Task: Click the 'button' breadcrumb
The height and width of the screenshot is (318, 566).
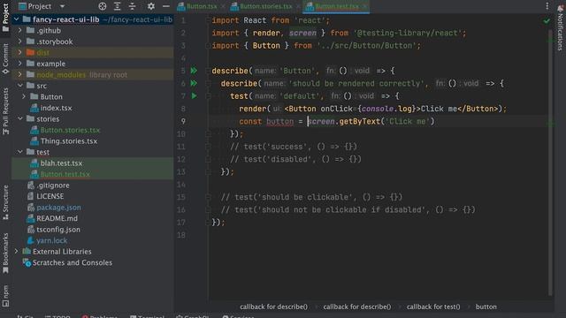Action: (486, 307)
